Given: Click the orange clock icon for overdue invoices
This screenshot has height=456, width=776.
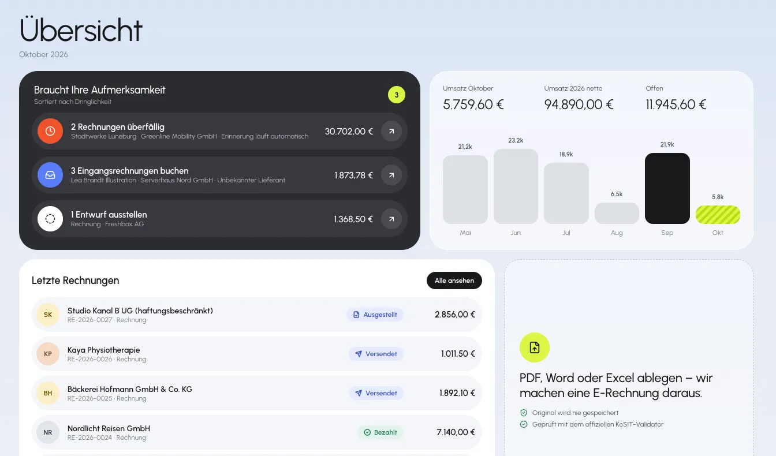Looking at the screenshot, I should click(x=50, y=131).
